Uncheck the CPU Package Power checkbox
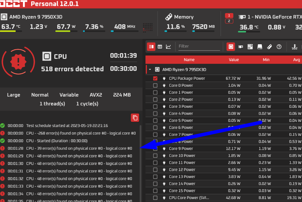302x202 pixels. point(155,78)
